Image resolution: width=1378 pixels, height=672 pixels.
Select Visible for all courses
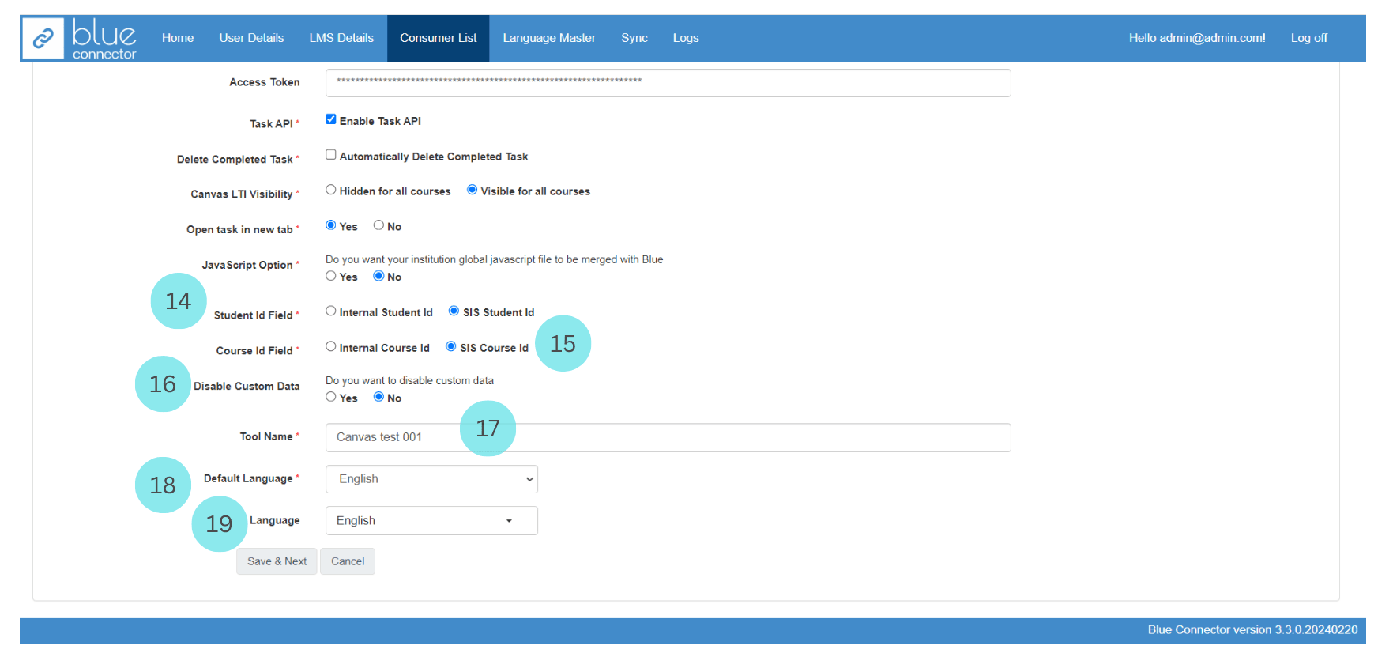[x=472, y=190]
